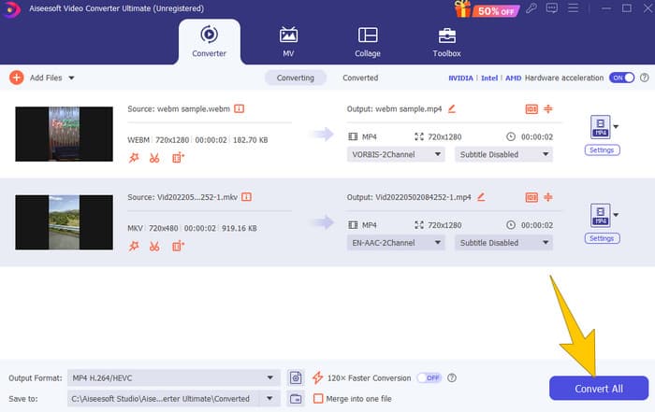Enable 120× Faster Conversion toggle
The image size is (655, 412).
pos(429,377)
